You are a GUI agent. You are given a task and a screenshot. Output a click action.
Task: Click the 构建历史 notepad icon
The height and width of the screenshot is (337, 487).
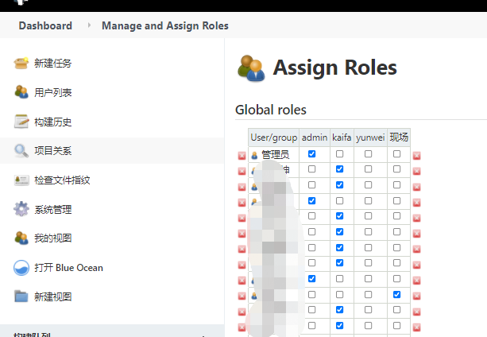[x=21, y=122]
